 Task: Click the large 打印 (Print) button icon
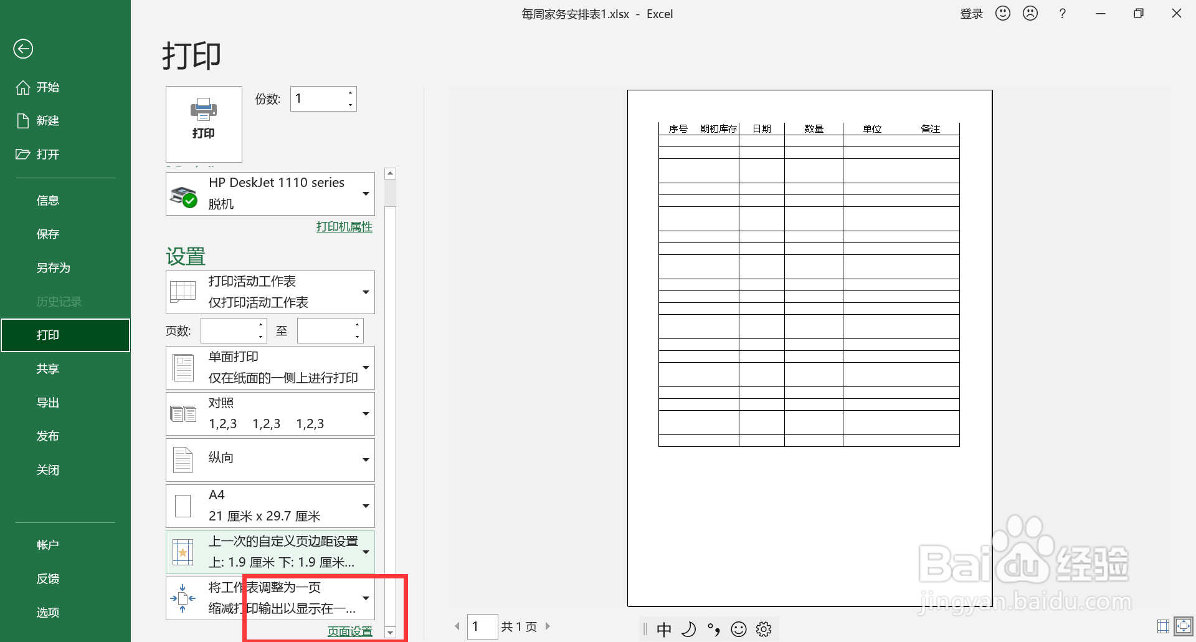[203, 123]
